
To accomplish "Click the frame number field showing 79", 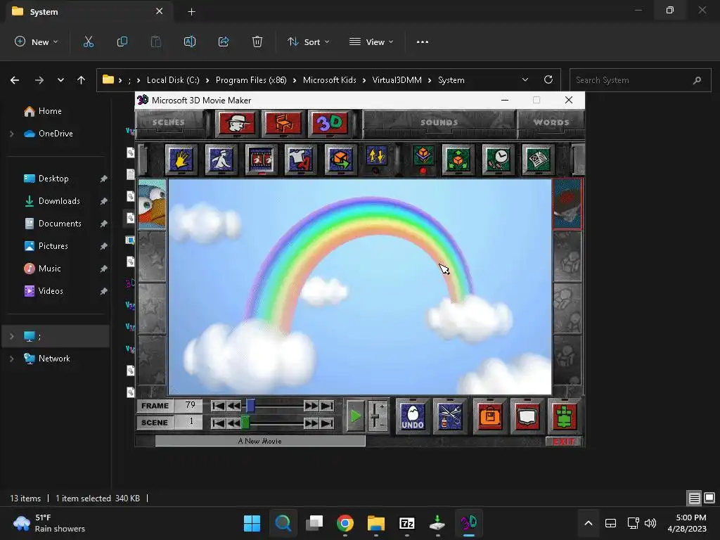I will coord(188,406).
